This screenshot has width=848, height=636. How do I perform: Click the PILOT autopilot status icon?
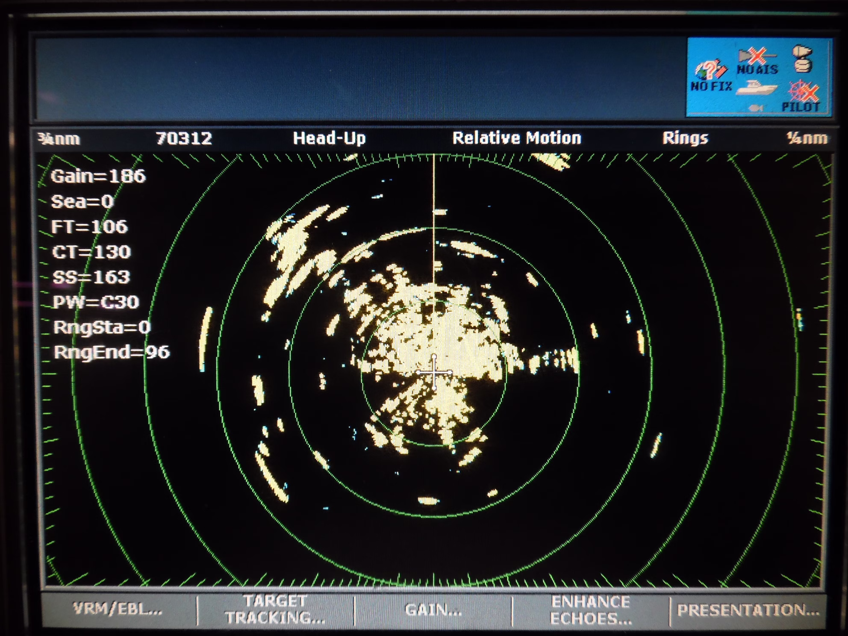pos(801,97)
